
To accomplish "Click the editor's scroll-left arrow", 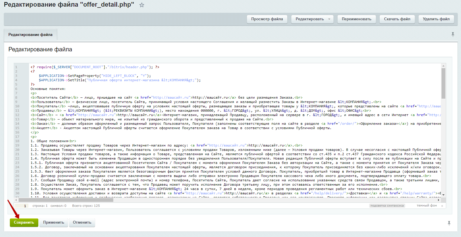I will point(17,200).
